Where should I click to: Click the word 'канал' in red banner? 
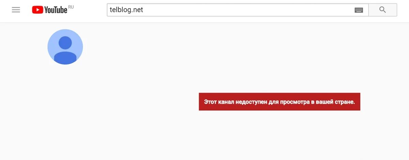226,102
